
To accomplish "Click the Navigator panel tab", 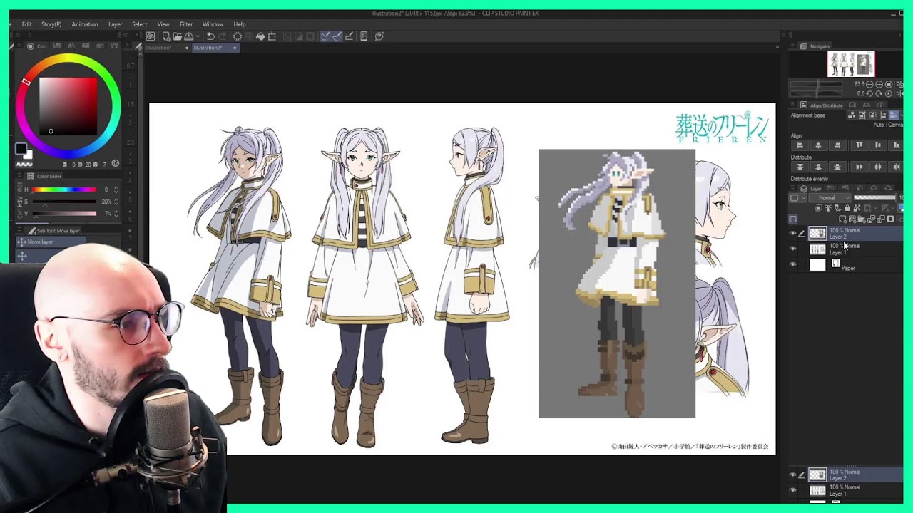I will click(x=815, y=46).
